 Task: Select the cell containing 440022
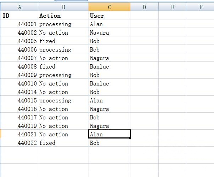click(x=19, y=143)
